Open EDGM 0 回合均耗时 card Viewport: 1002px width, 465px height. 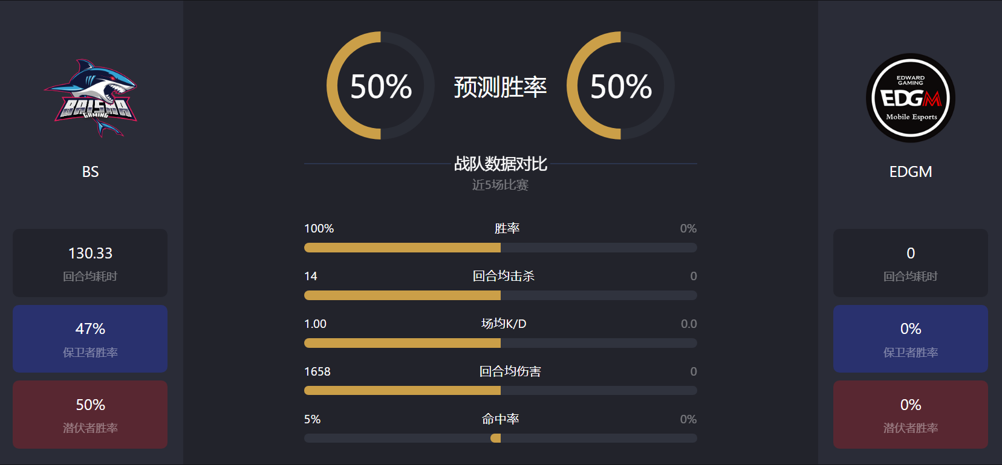911,263
